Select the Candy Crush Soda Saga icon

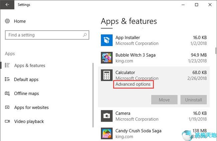(107, 133)
